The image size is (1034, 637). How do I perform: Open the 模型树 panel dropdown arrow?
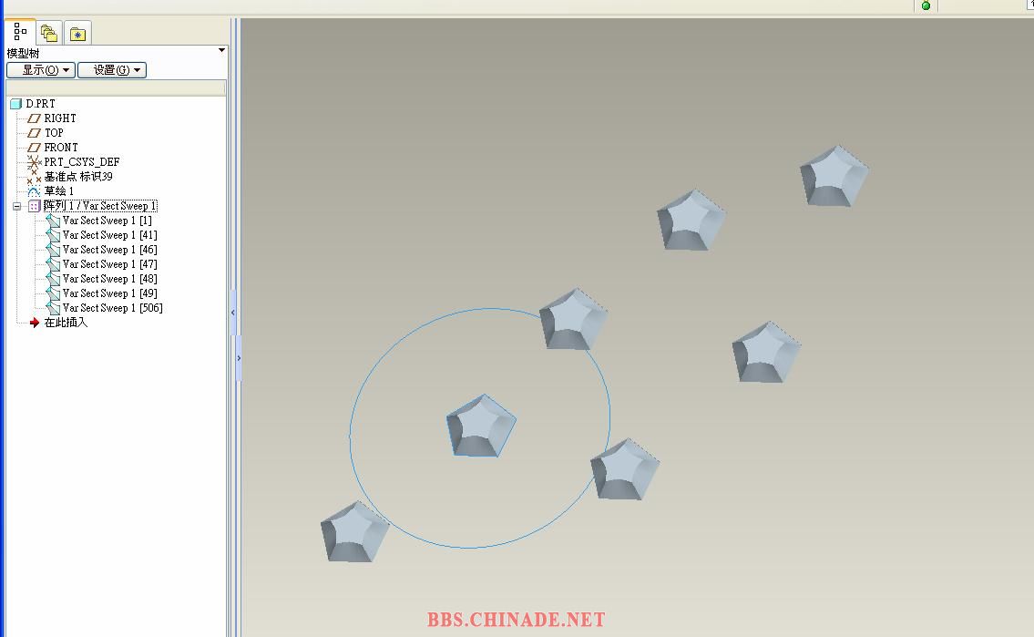point(221,50)
